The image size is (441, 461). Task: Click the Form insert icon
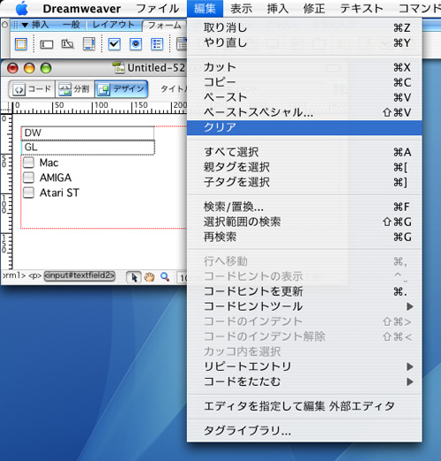(21, 44)
